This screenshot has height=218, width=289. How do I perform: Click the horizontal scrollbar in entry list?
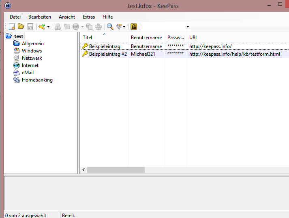pos(122,170)
